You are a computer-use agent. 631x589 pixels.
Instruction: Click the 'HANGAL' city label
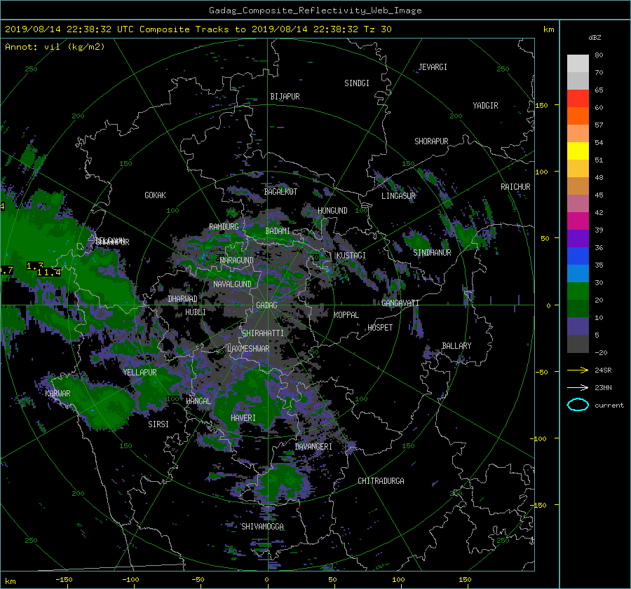click(x=198, y=401)
